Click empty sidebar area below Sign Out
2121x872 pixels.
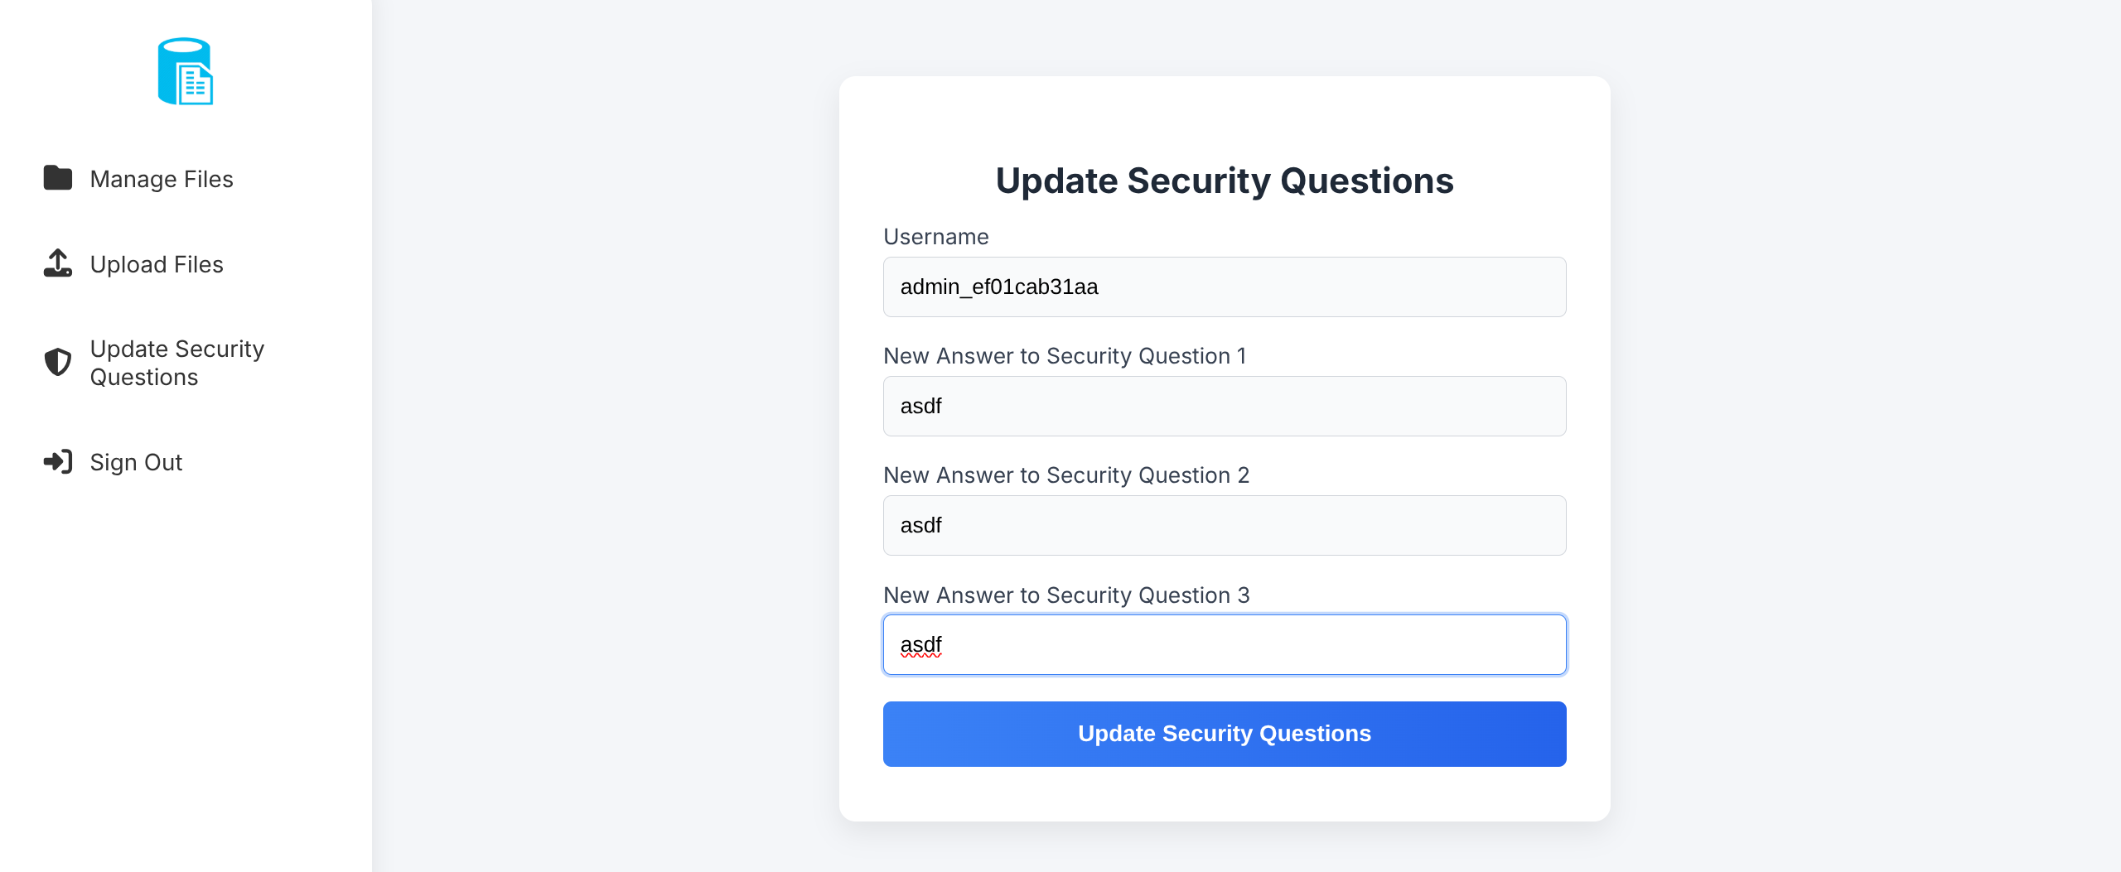pyautogui.click(x=185, y=662)
